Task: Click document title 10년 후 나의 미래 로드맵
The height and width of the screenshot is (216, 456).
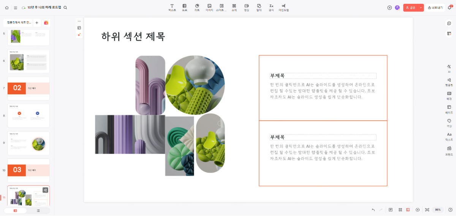Action: [44, 8]
